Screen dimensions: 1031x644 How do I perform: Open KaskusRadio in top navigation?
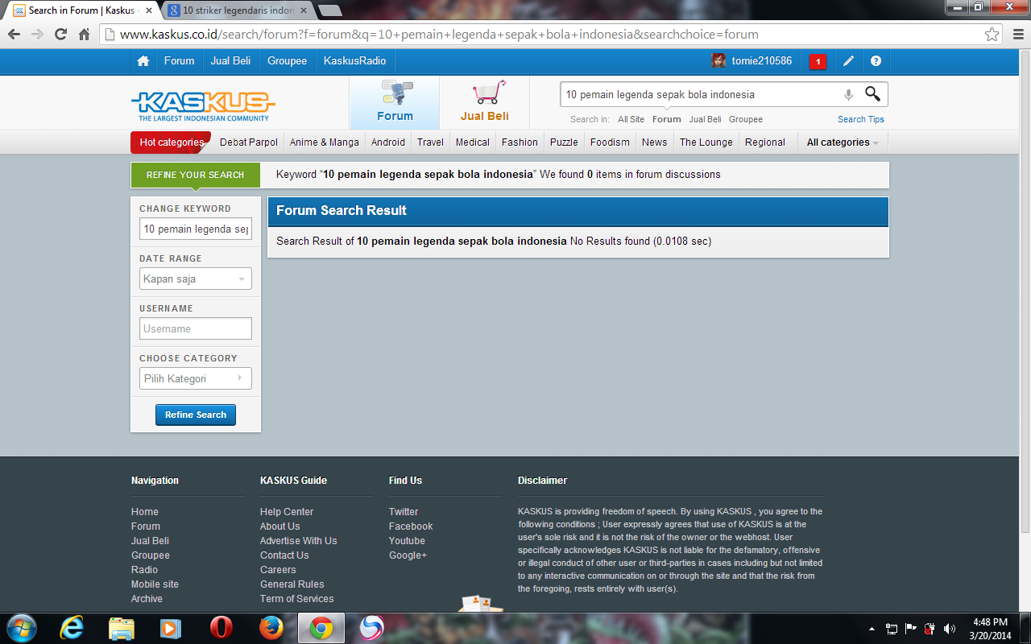pos(354,61)
